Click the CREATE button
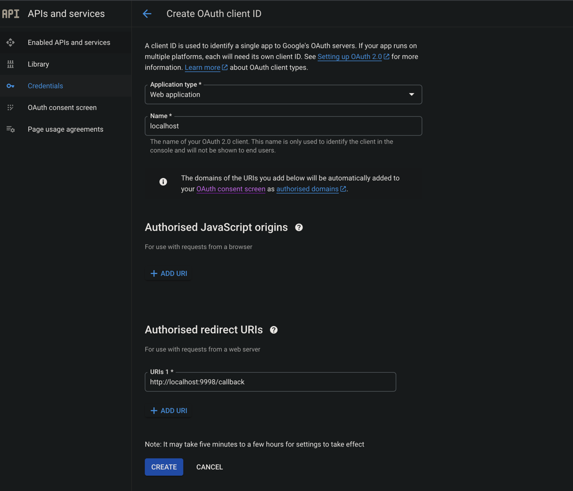This screenshot has width=573, height=491. pos(164,467)
